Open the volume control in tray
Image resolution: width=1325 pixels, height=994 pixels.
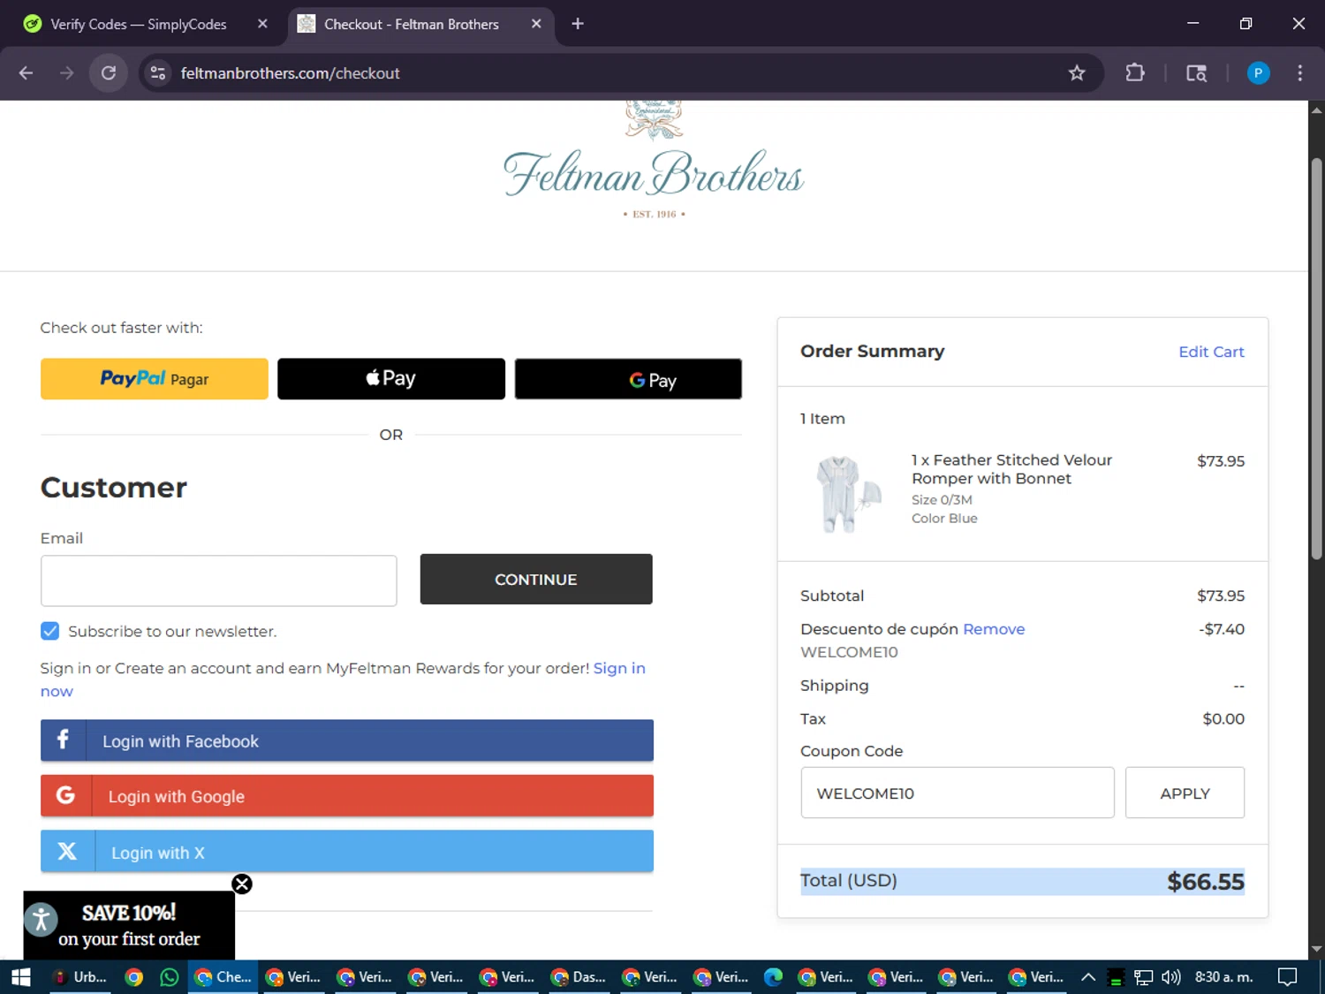tap(1171, 977)
